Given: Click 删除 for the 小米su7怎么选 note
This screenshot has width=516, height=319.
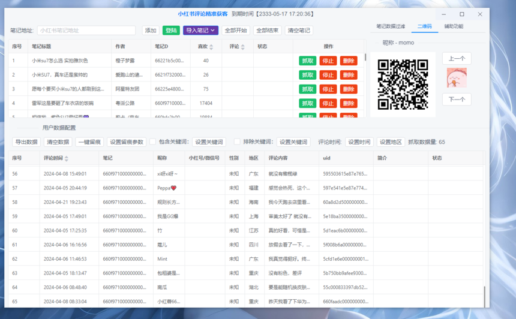Looking at the screenshot, I should tap(349, 61).
